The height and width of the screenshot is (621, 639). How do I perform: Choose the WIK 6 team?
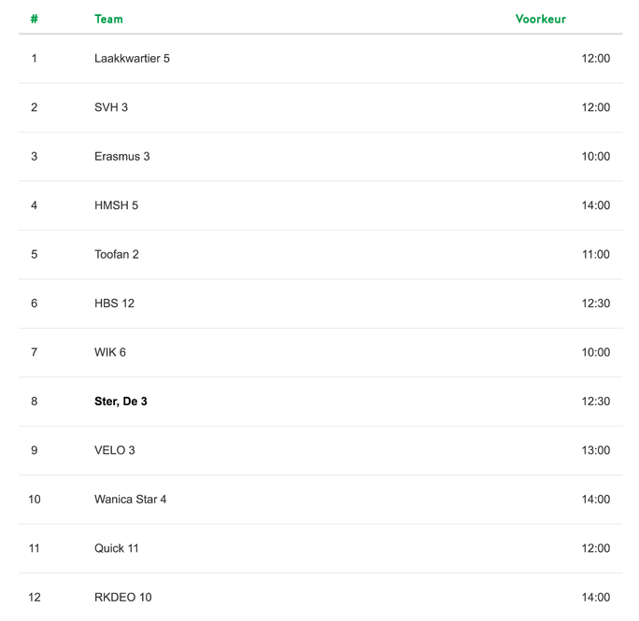point(110,352)
